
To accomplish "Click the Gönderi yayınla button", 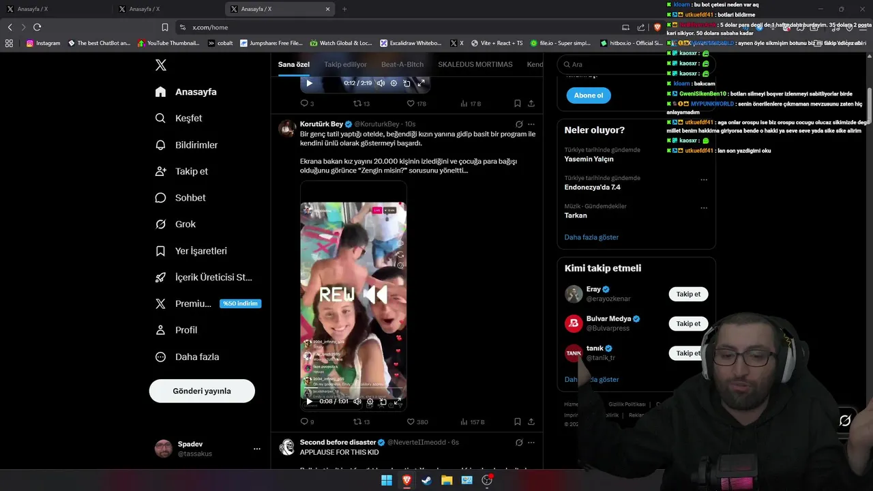I will click(x=202, y=391).
